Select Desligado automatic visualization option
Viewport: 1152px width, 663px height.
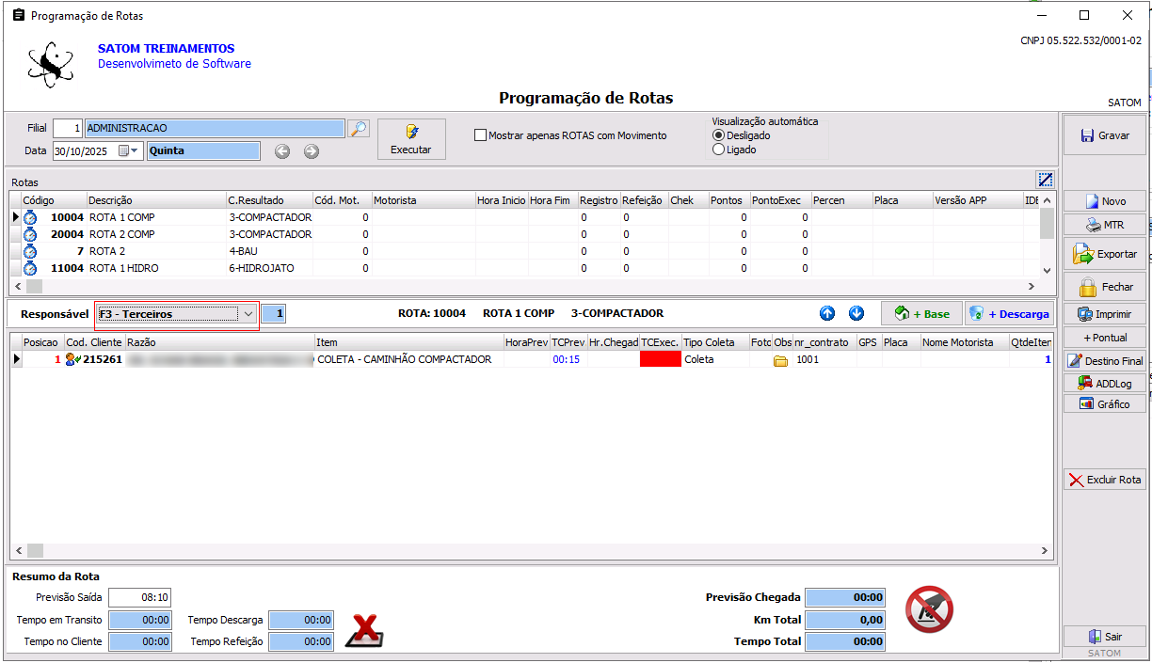(719, 135)
